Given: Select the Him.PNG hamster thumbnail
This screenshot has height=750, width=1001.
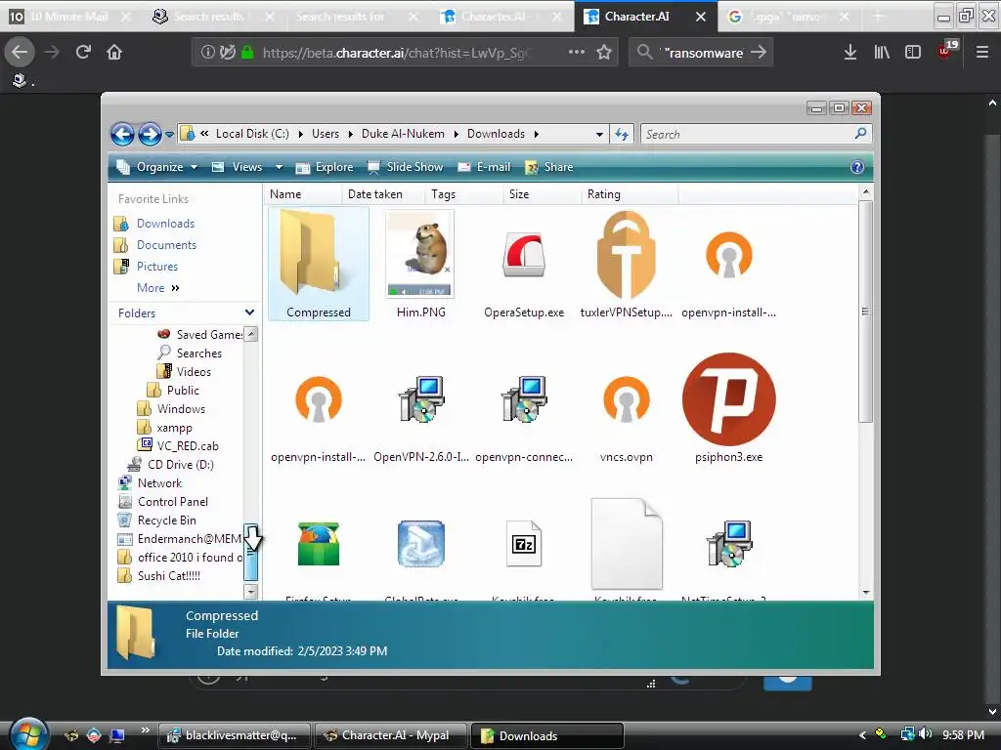Looking at the screenshot, I should pyautogui.click(x=420, y=254).
